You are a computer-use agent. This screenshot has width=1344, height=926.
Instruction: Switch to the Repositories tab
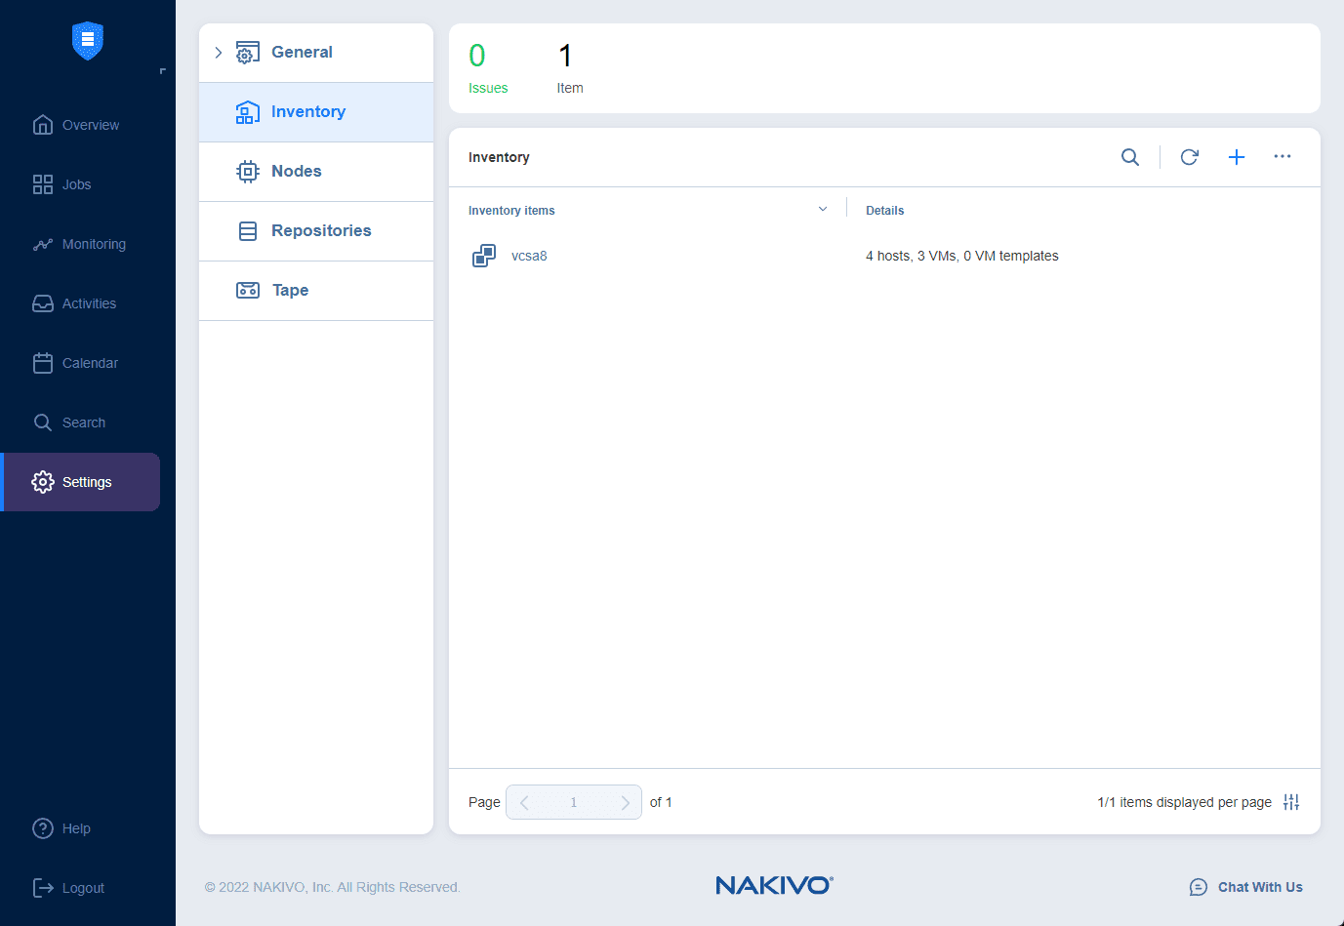(x=322, y=230)
